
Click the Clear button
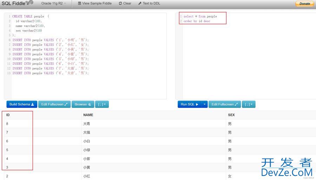tap(125, 4)
